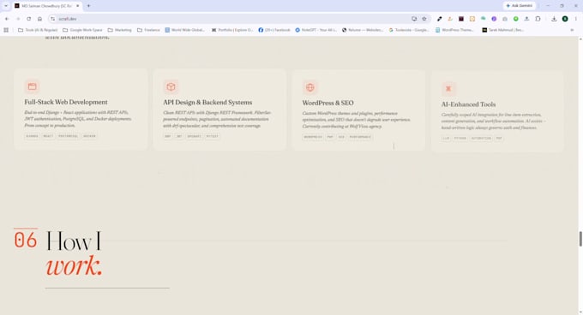This screenshot has height=315, width=583.
Task: Bookmark this page with the star icon
Action: (424, 19)
